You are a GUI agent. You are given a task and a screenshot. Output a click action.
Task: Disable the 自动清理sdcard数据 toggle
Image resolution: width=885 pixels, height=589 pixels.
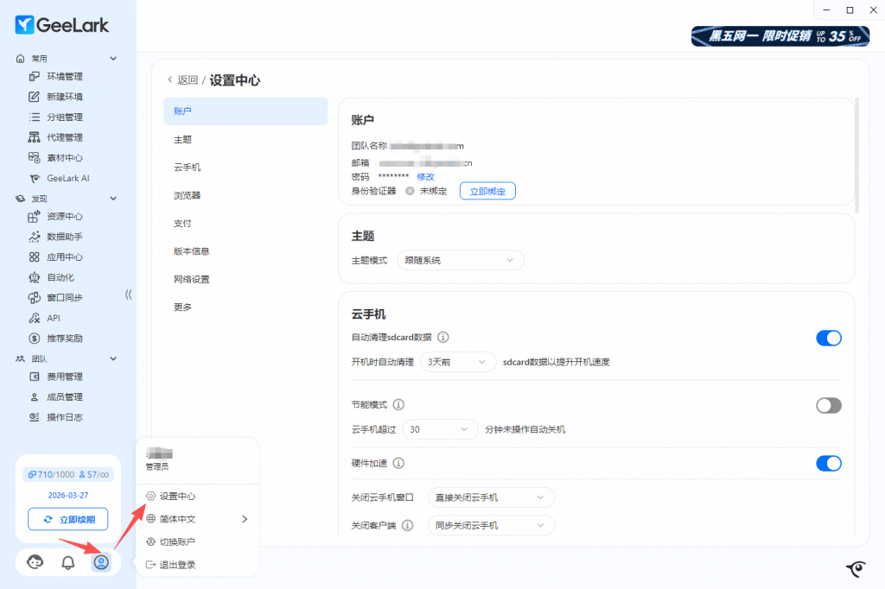click(828, 338)
